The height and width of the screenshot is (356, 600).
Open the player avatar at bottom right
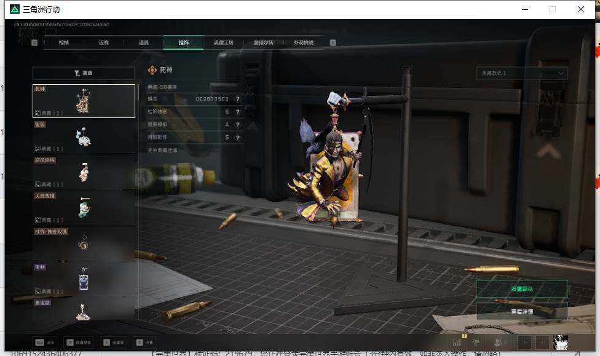pyautogui.click(x=561, y=342)
